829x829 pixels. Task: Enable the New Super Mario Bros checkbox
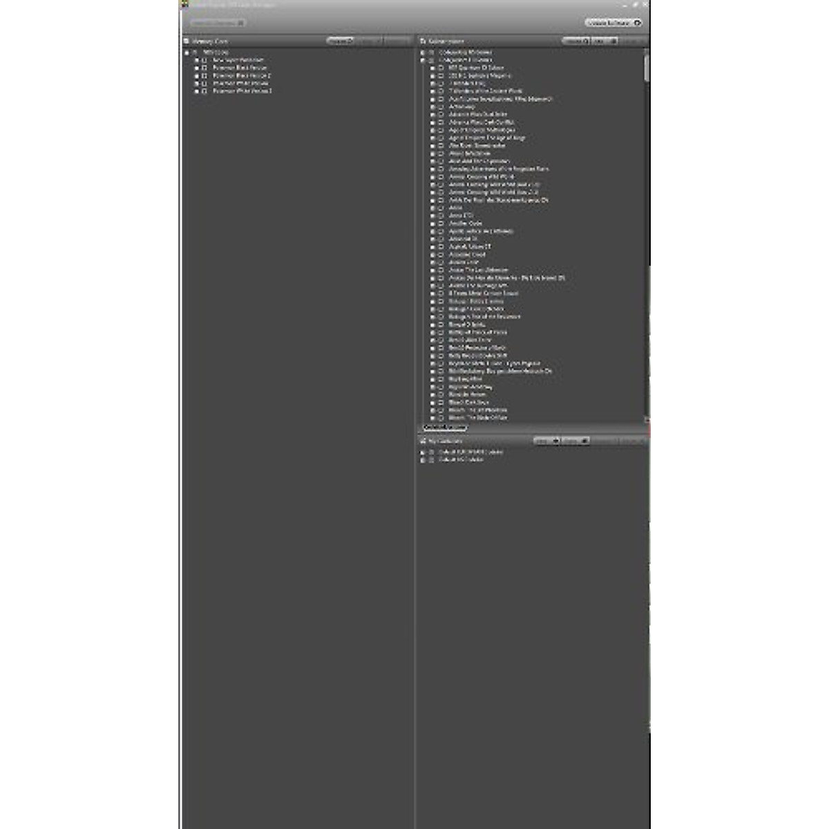[204, 60]
